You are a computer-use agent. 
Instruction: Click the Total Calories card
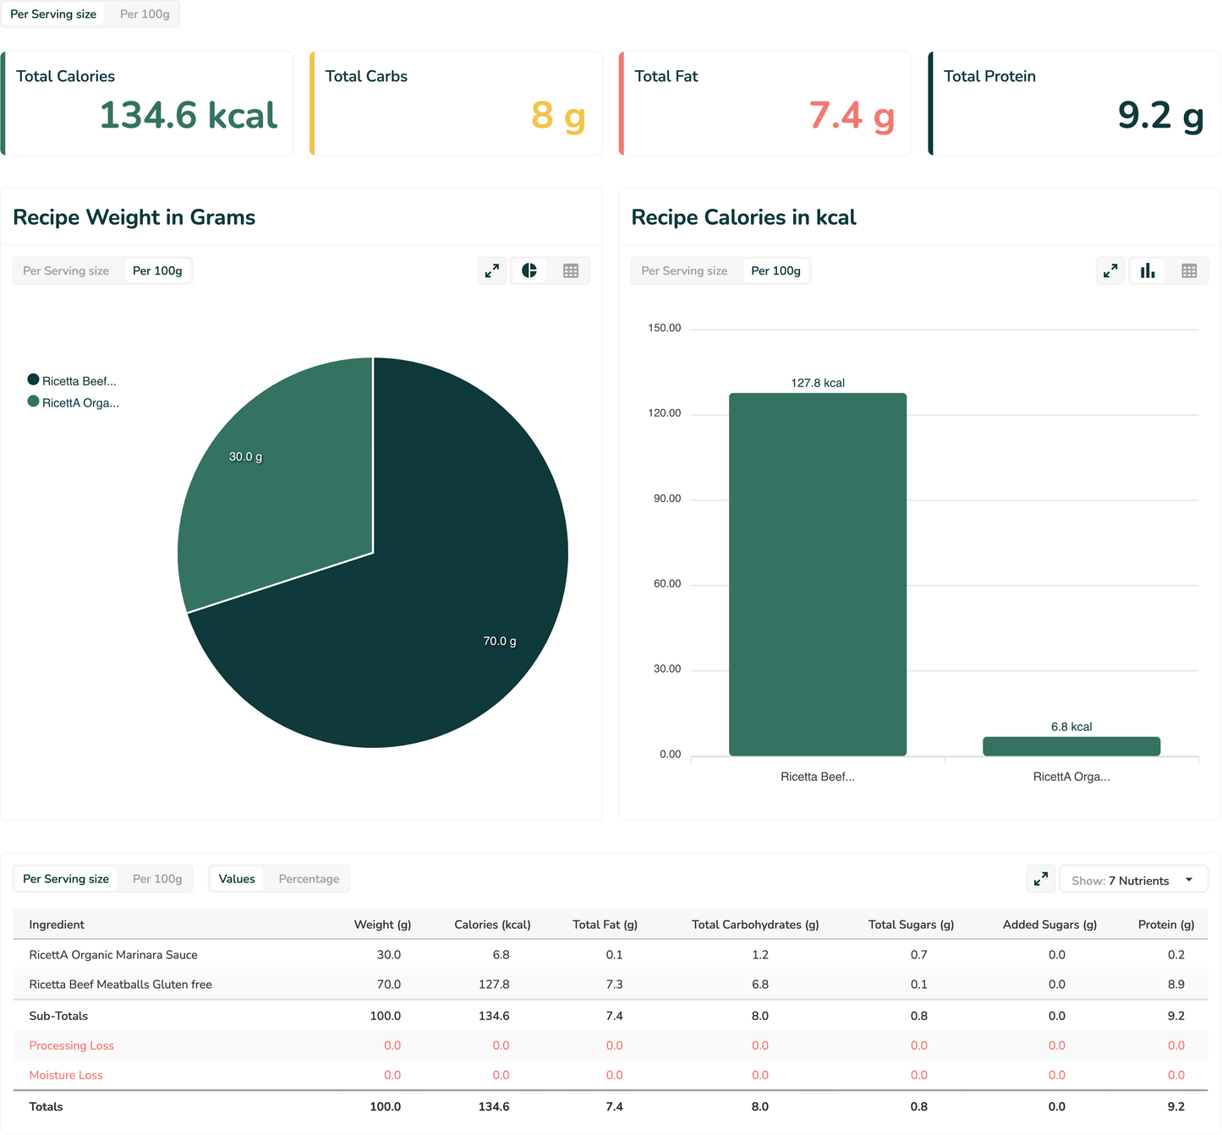[x=147, y=103]
